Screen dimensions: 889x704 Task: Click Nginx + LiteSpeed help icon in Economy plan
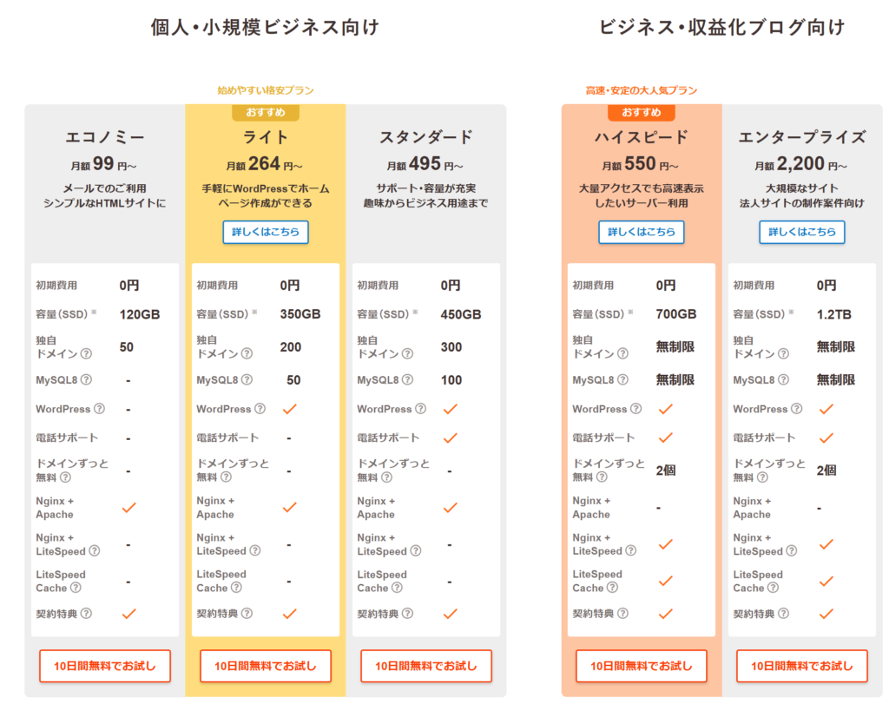(95, 551)
